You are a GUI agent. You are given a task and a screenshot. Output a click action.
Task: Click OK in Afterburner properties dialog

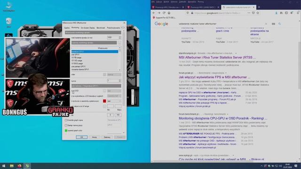pos(81,137)
